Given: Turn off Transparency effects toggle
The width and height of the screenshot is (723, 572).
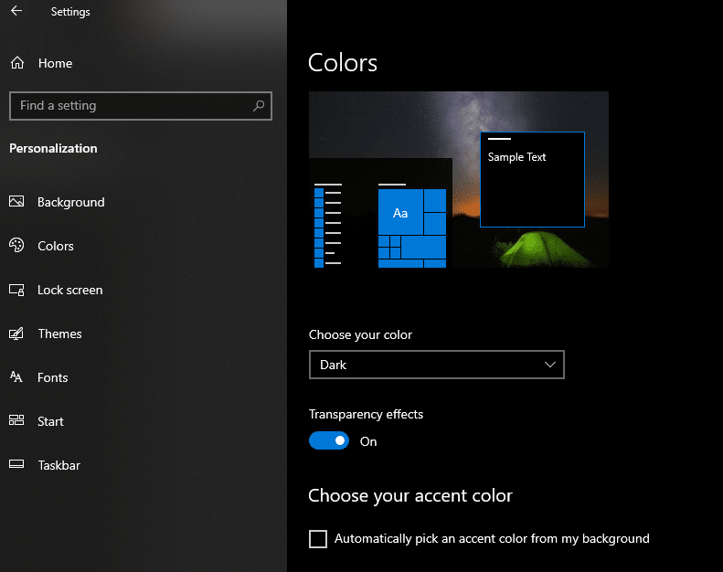Looking at the screenshot, I should 329,440.
